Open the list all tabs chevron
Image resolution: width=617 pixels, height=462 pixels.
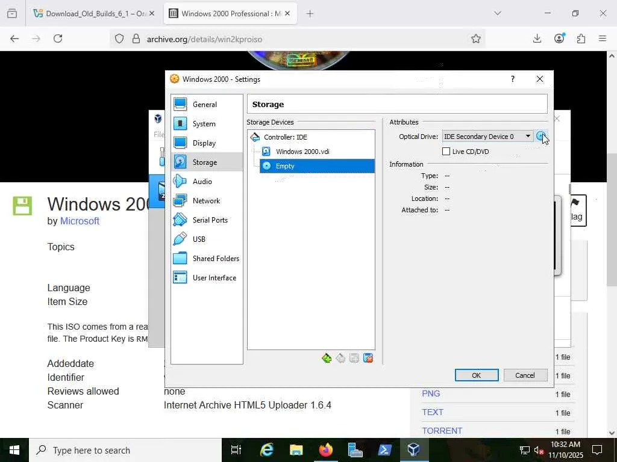(498, 13)
